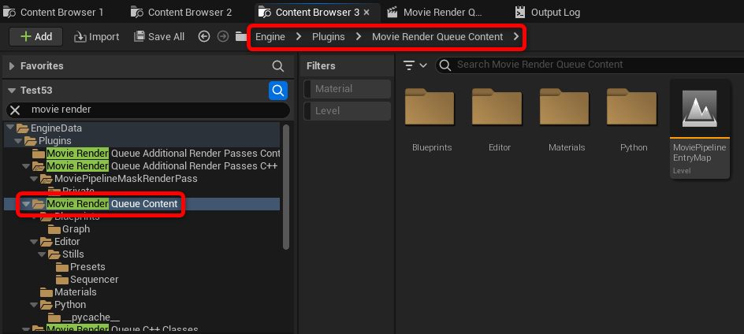Click Plugins in the breadcrumb path
The height and width of the screenshot is (334, 744).
click(x=329, y=36)
